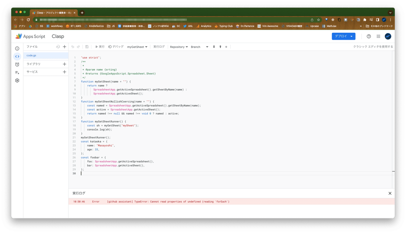Open その他のブックマーク folder
406x233 pixels.
(379, 26)
